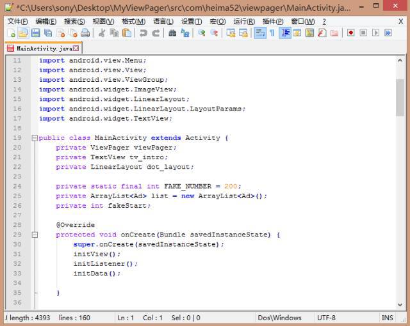Click line number 24 in margin
Viewport: 410px width, 326px height.
[x=17, y=187]
